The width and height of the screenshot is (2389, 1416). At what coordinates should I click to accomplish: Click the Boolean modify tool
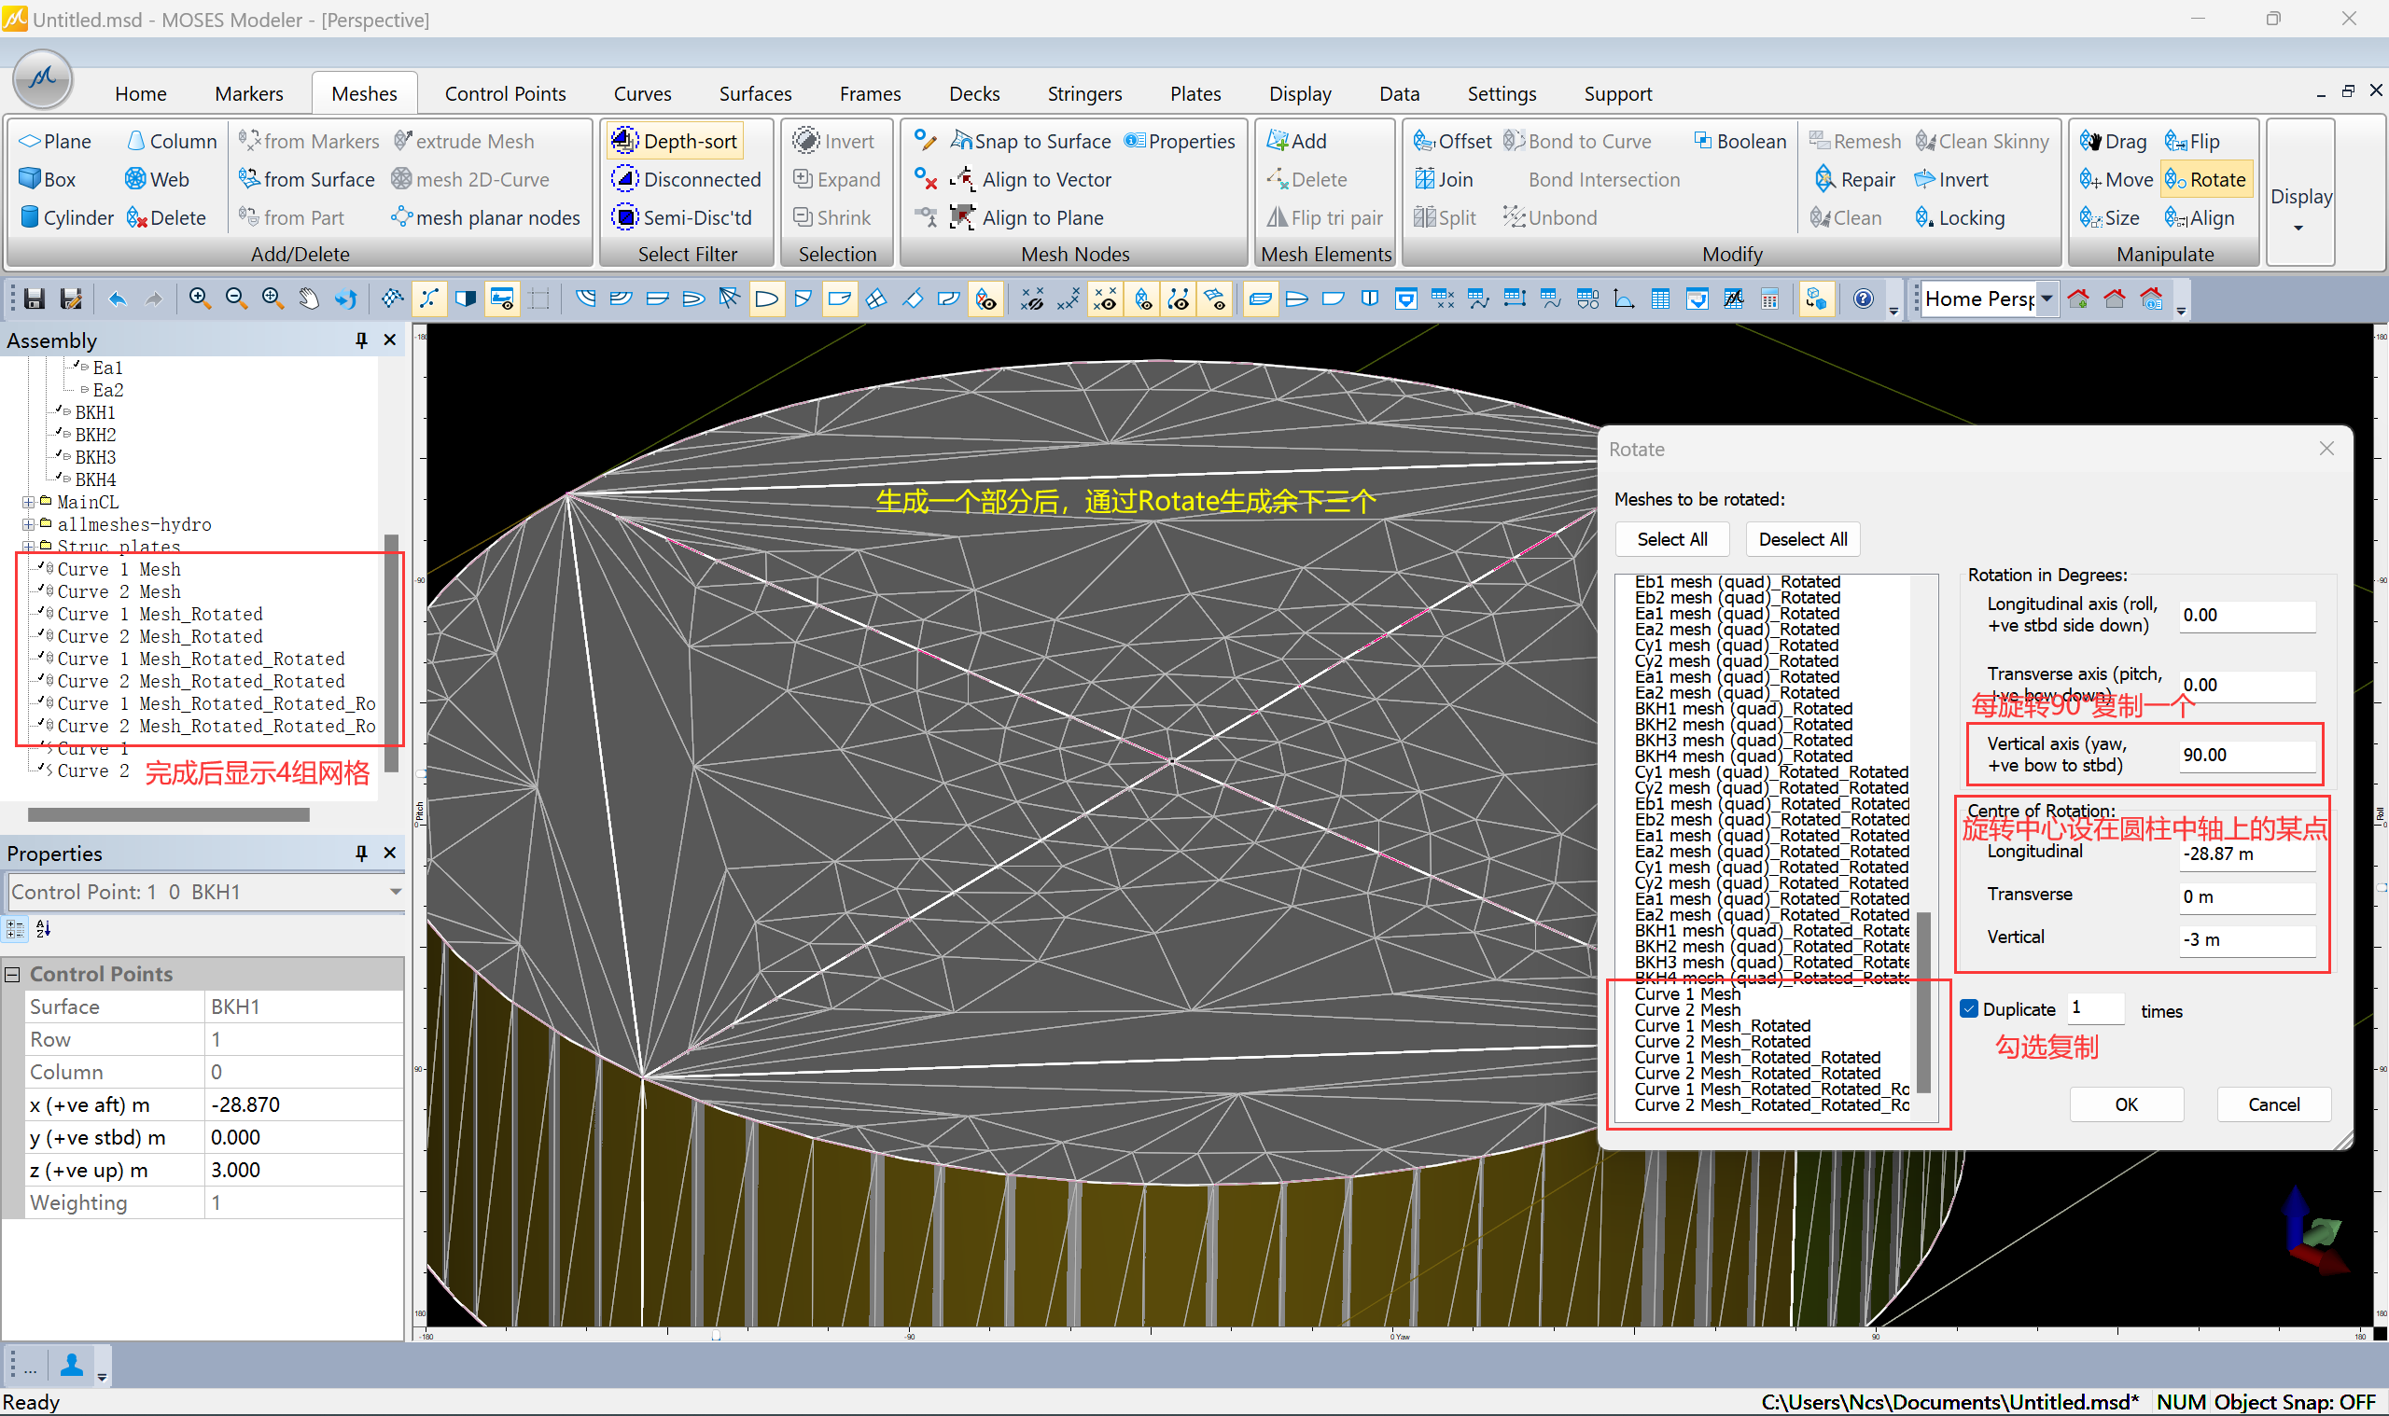[1739, 141]
